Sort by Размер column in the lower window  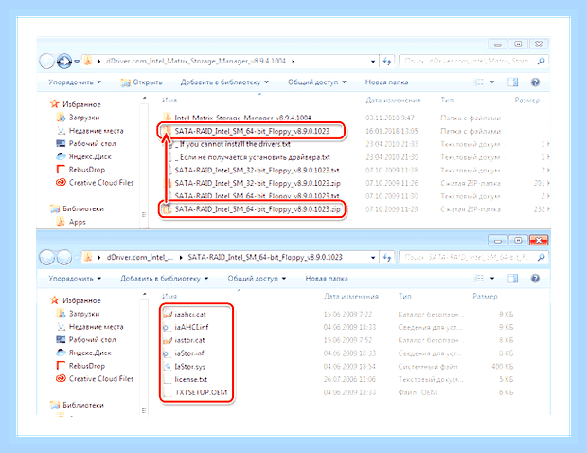click(485, 297)
